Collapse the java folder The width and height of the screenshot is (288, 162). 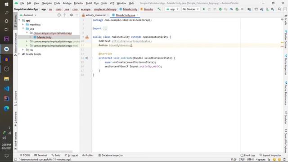(x=23, y=29)
